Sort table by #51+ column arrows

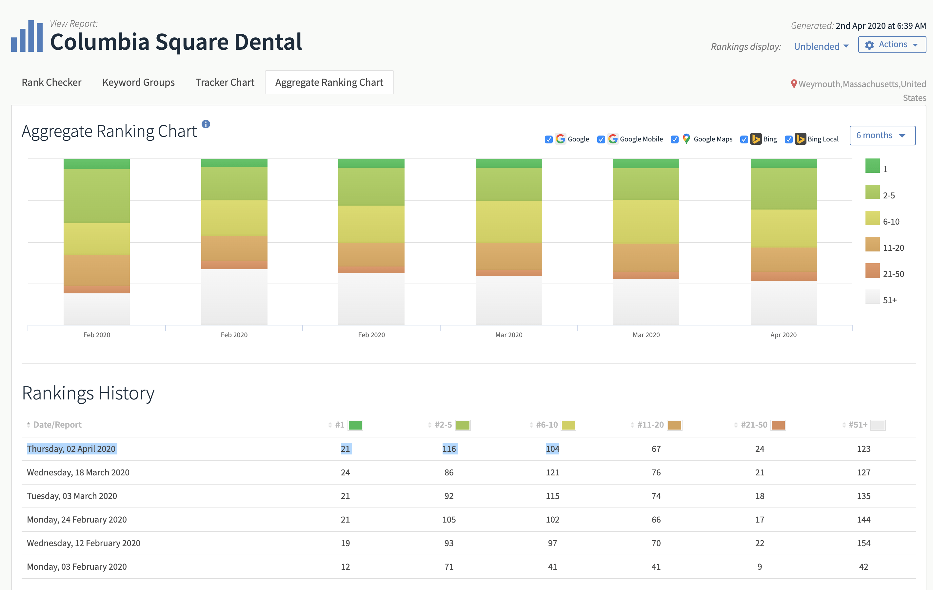(x=844, y=425)
